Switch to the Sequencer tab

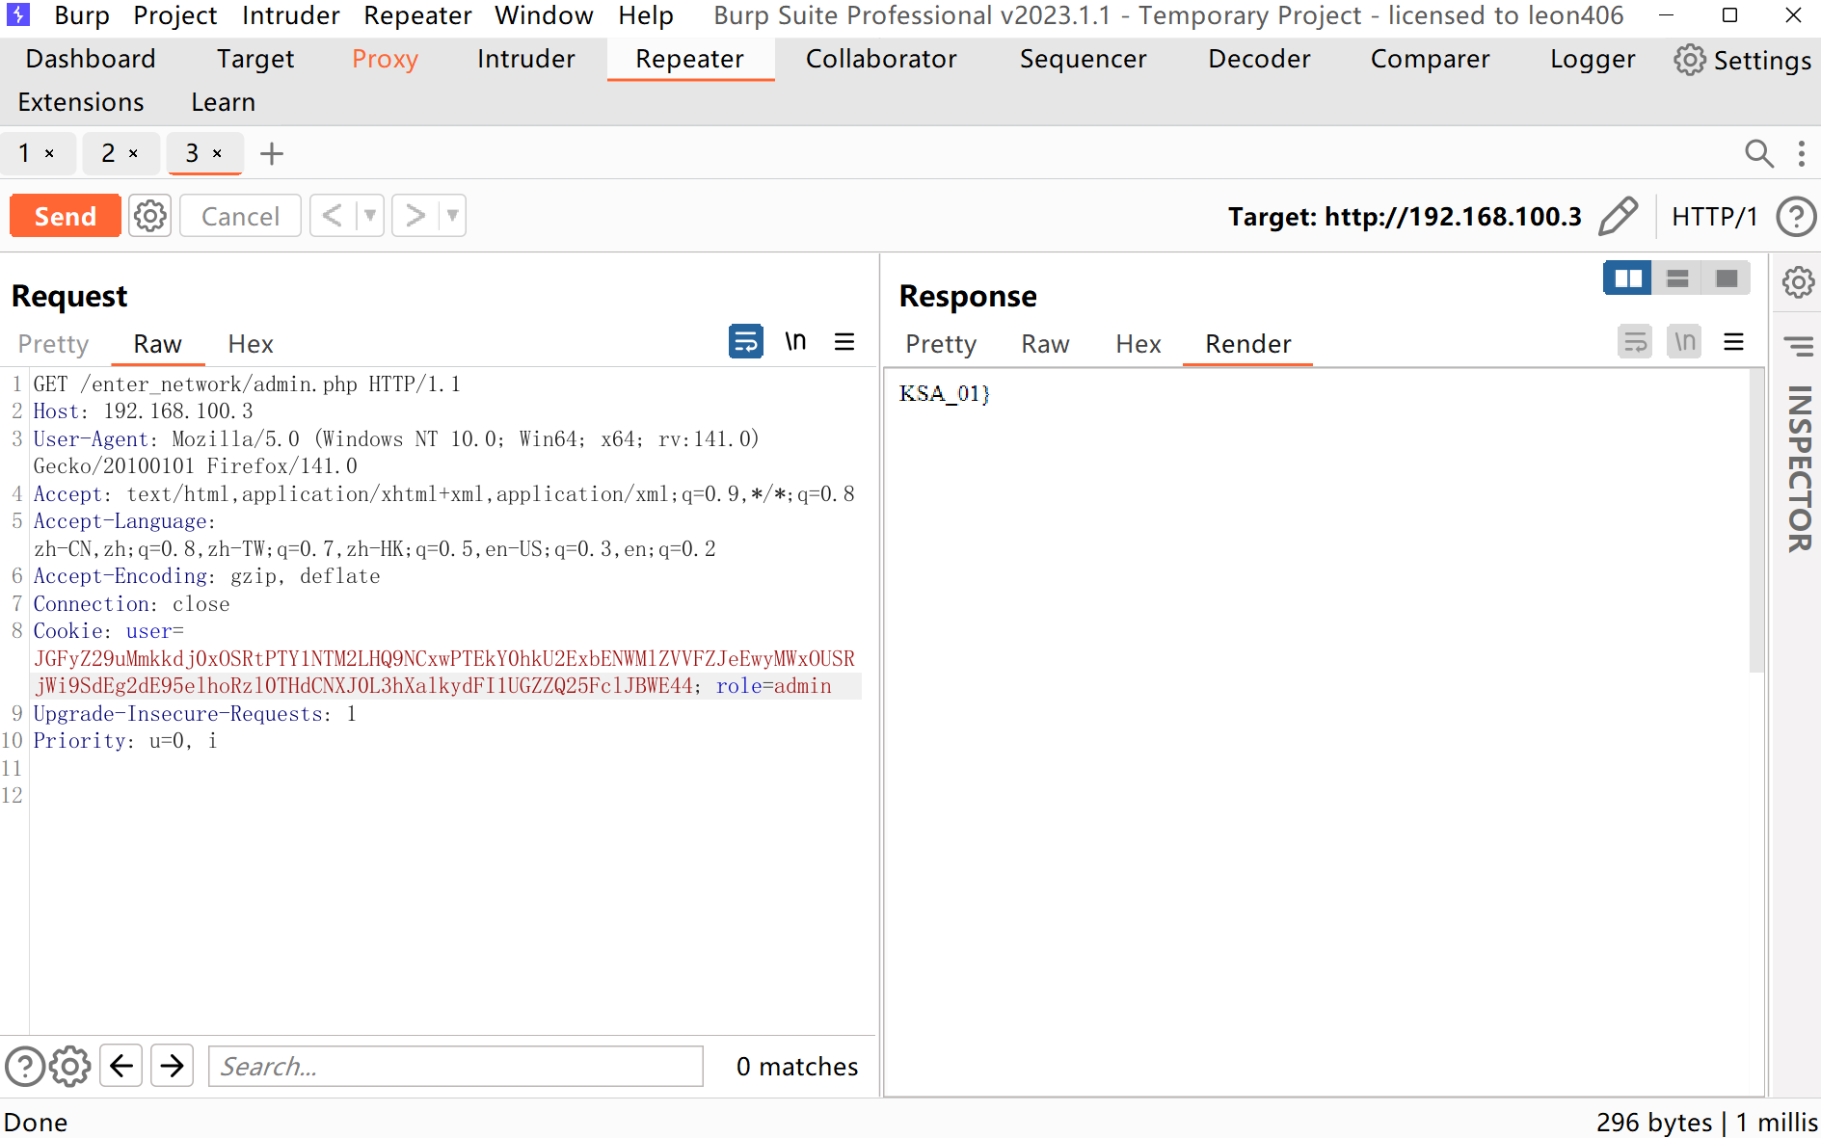coord(1084,59)
